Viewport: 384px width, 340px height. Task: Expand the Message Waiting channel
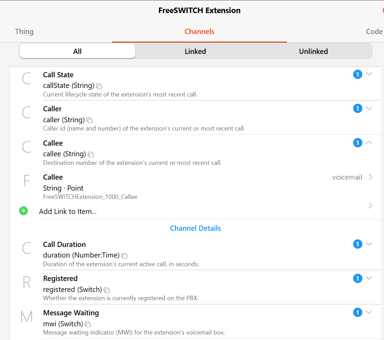(x=369, y=312)
